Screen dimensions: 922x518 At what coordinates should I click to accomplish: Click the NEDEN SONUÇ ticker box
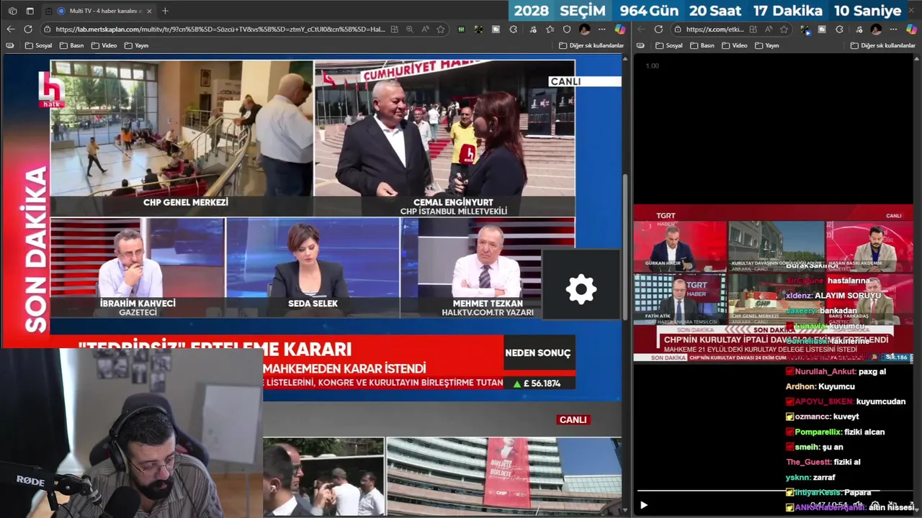pos(538,353)
